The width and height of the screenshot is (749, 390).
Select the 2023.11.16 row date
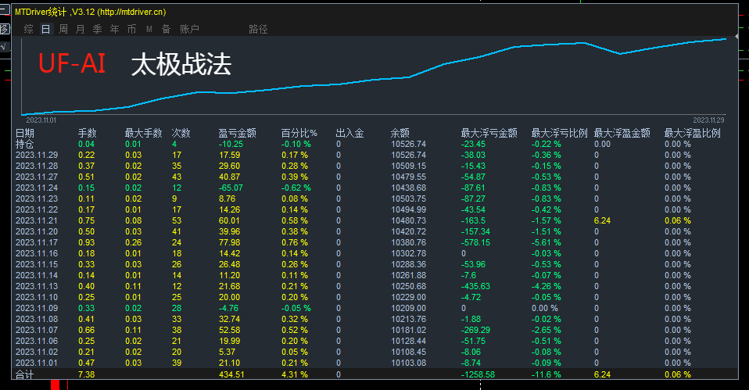coord(37,254)
